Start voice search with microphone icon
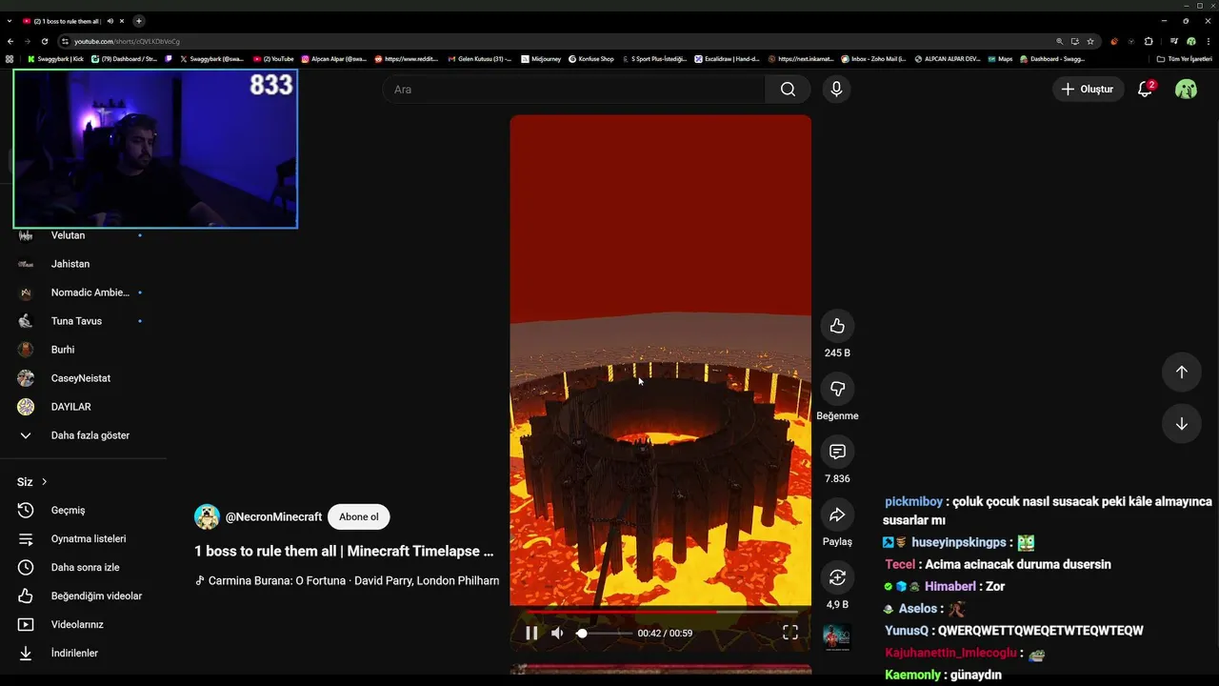 click(x=836, y=90)
